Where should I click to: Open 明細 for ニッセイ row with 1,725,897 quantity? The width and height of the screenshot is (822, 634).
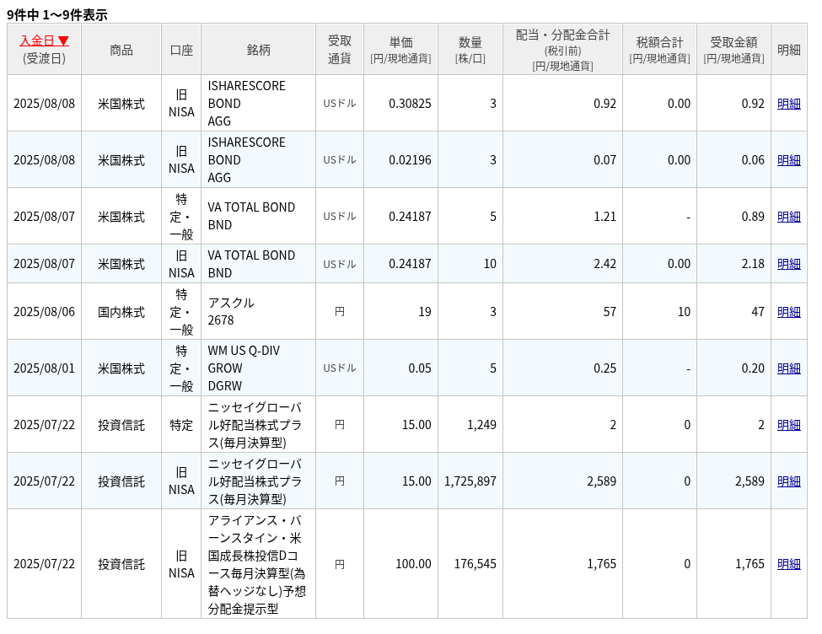(x=788, y=481)
